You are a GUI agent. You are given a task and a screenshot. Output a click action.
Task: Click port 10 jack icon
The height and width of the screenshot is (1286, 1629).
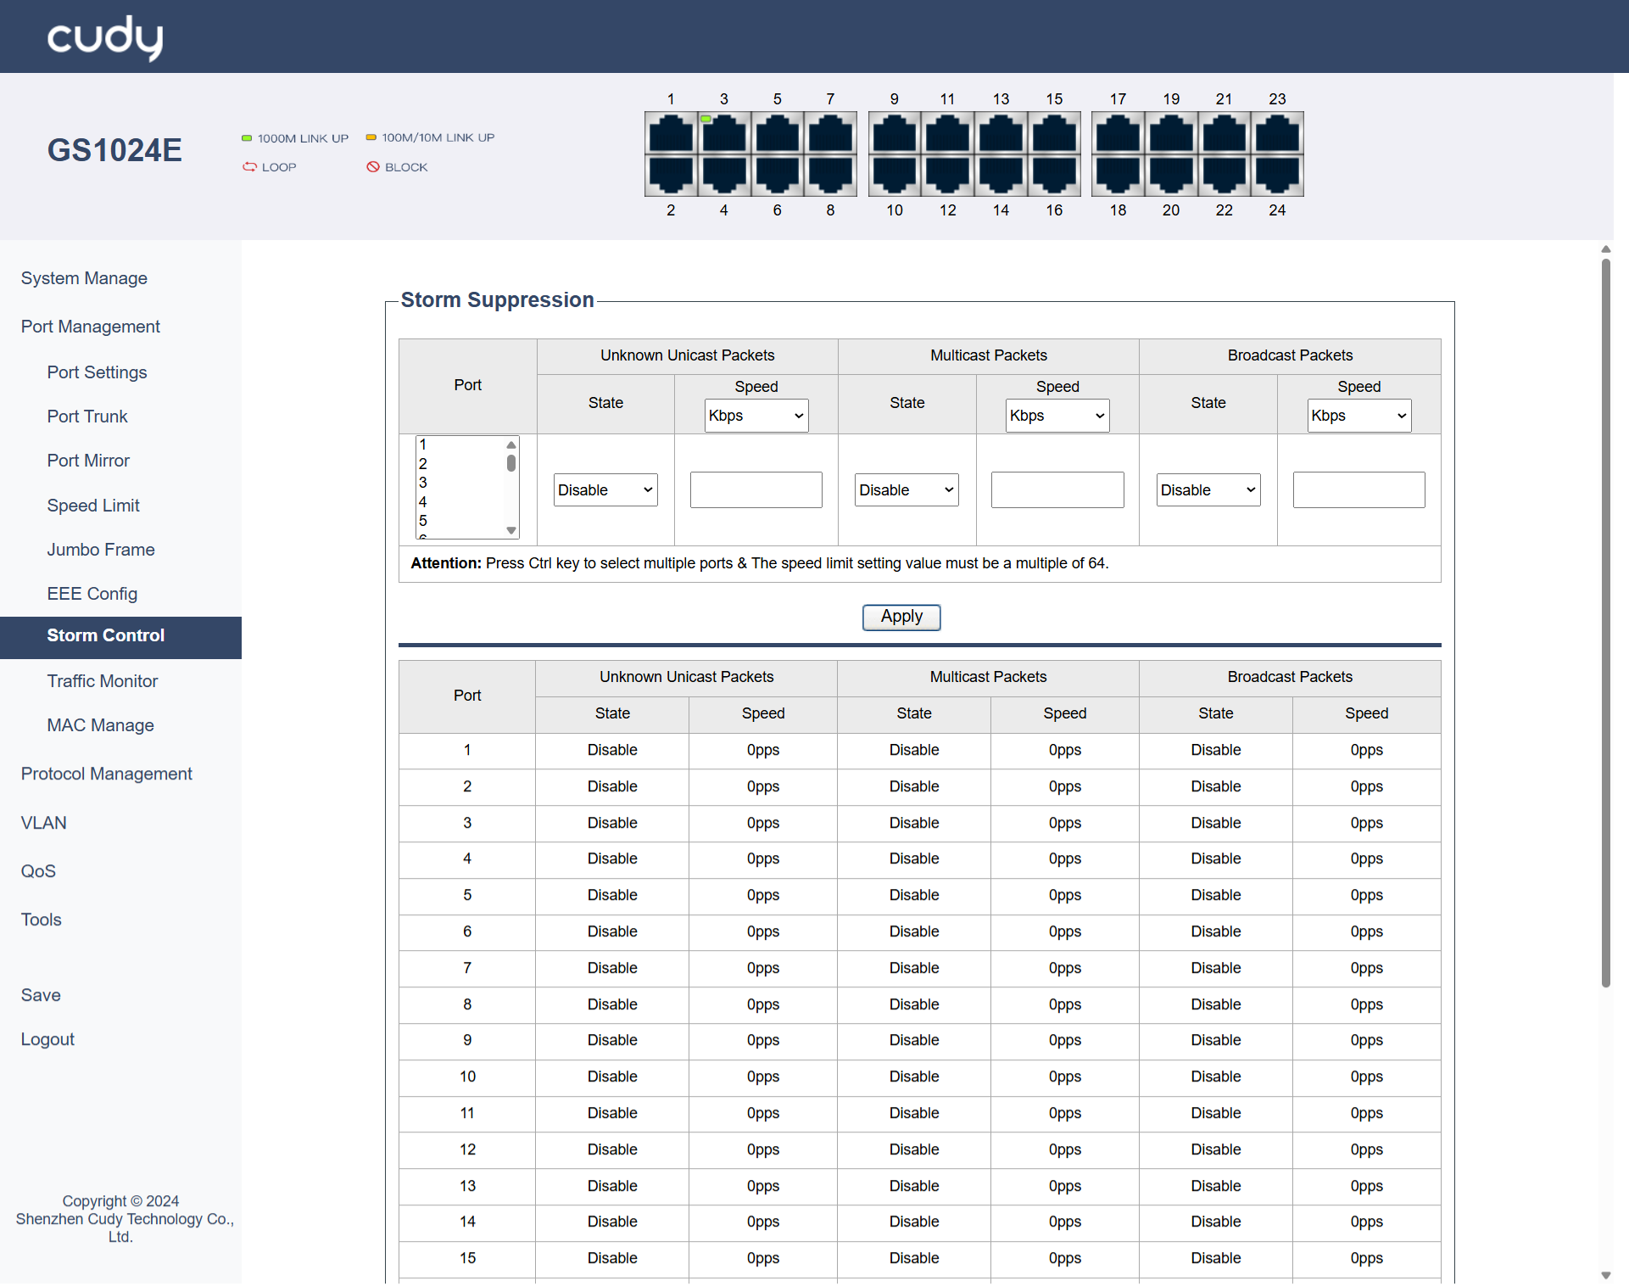click(x=895, y=175)
